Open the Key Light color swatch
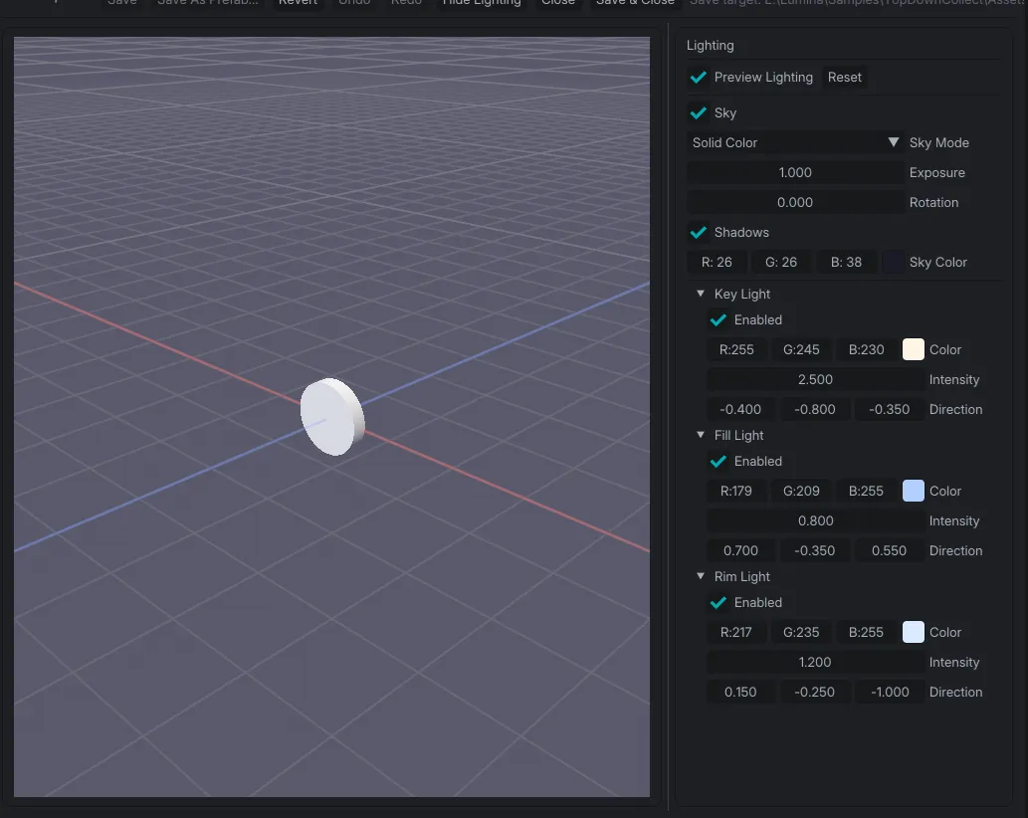This screenshot has width=1028, height=818. point(914,349)
